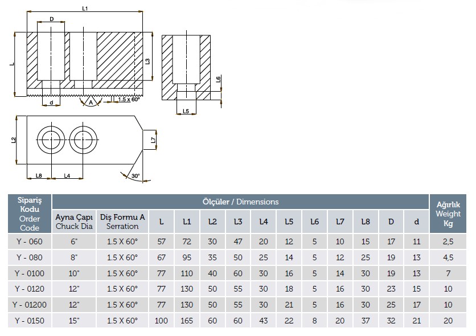This screenshot has height=336, width=476.
Task: Select the Y - 0150 order code row label
Action: coord(29,321)
